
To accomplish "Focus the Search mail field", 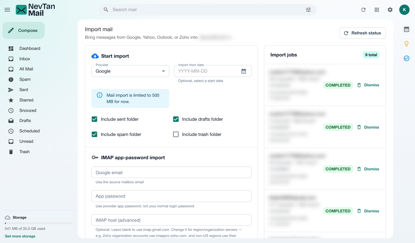I will 207,10.
